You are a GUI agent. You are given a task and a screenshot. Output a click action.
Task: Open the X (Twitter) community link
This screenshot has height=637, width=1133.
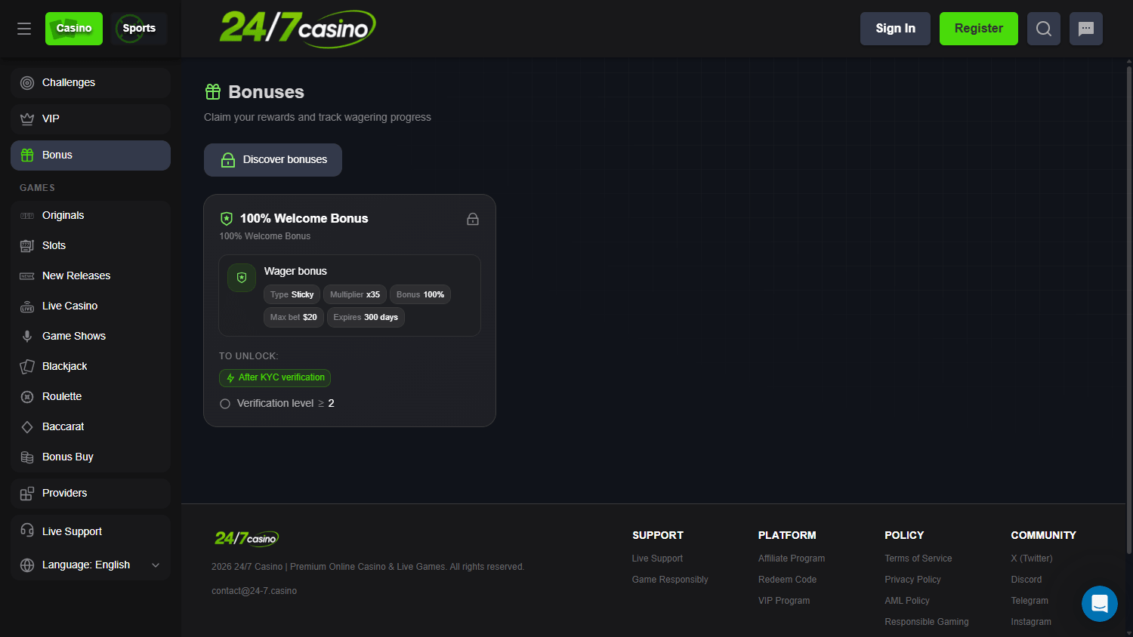click(1032, 559)
